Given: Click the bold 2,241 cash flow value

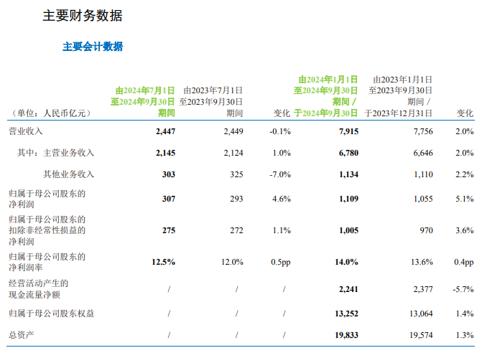Looking at the screenshot, I should tap(348, 289).
